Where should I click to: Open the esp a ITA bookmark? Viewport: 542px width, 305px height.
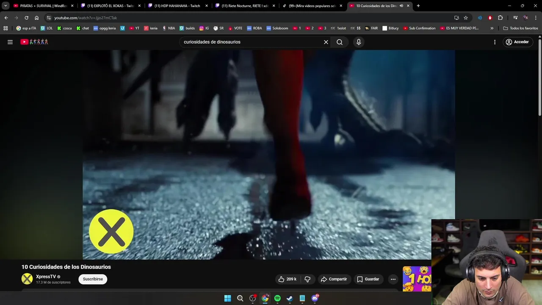click(26, 28)
